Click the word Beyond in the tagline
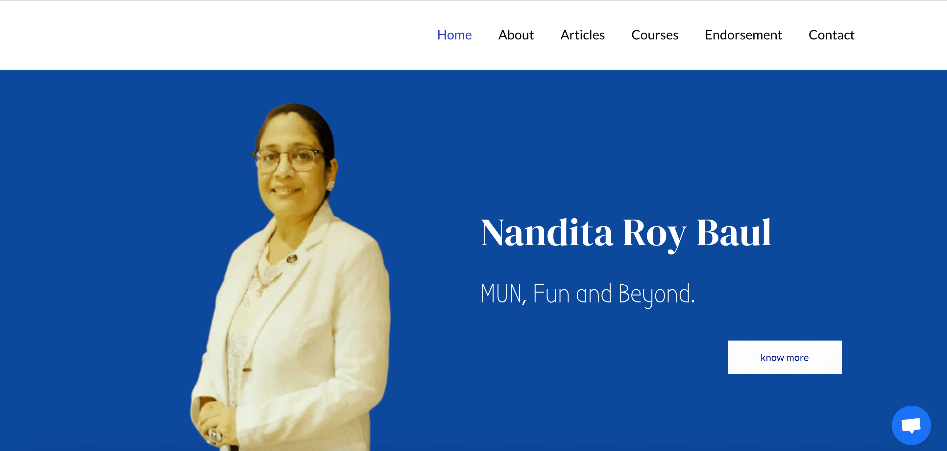The height and width of the screenshot is (451, 947). pyautogui.click(x=657, y=295)
